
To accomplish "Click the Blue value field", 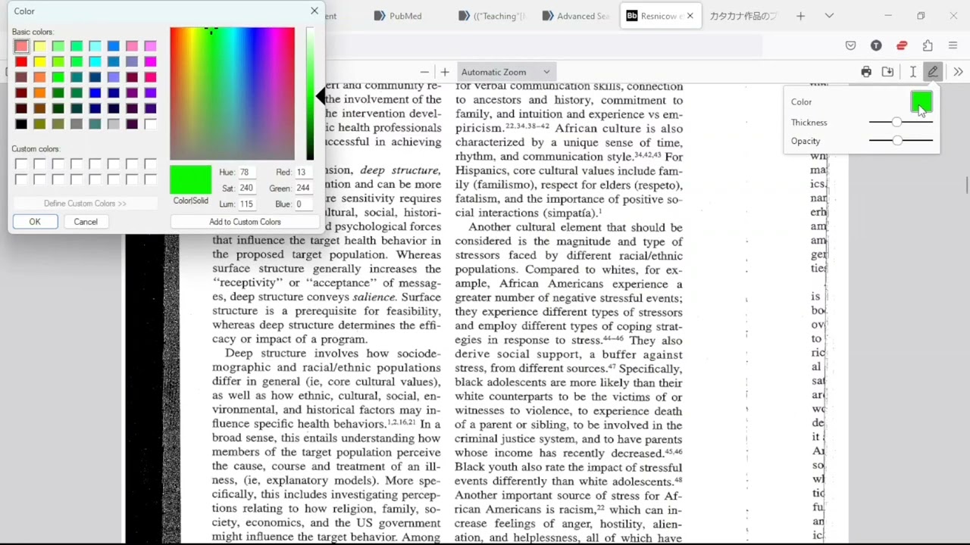I will click(305, 204).
